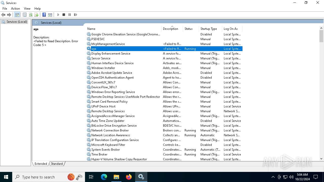The width and height of the screenshot is (324, 182).
Task: Click the scrollbar down arrow
Action: pyautogui.click(x=321, y=159)
